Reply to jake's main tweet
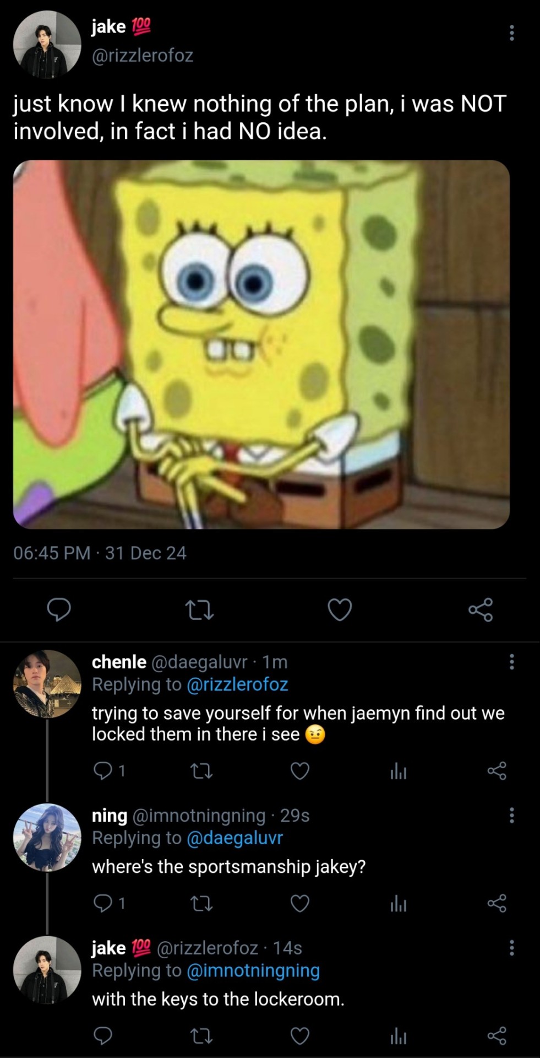Viewport: 540px width, 1058px height. 59,609
